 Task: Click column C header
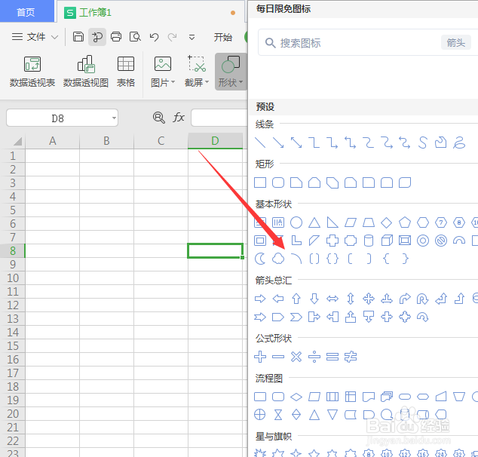click(161, 141)
